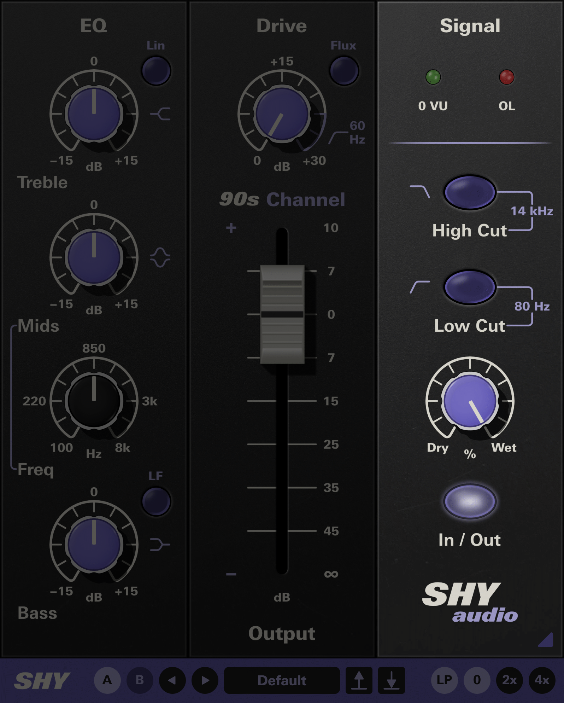This screenshot has width=564, height=703.
Task: Open the Default preset menu
Action: [x=282, y=680]
